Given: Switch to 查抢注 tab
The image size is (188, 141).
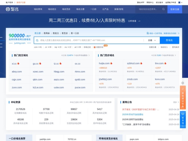Looking at the screenshot, I should pyautogui.click(x=56, y=33).
